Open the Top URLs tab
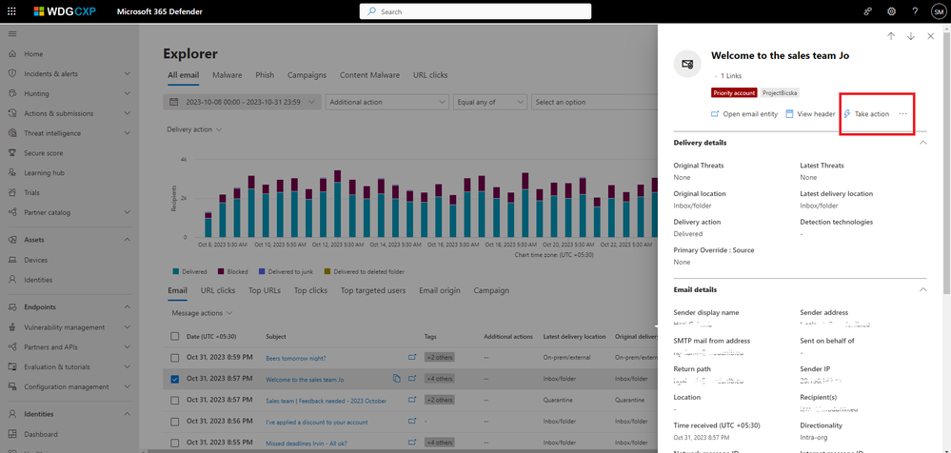The height and width of the screenshot is (453, 951). coord(265,290)
